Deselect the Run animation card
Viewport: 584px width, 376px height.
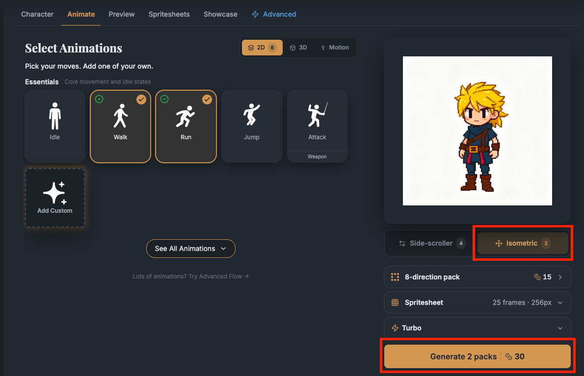point(186,126)
